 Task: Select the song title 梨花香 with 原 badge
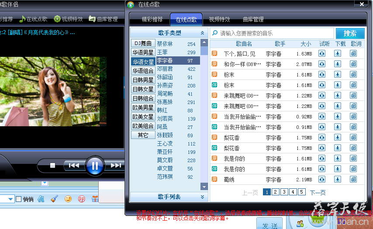click(x=231, y=138)
